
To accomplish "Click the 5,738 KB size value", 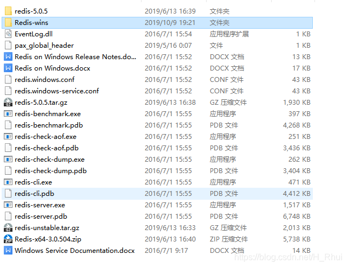I will click(x=297, y=239).
